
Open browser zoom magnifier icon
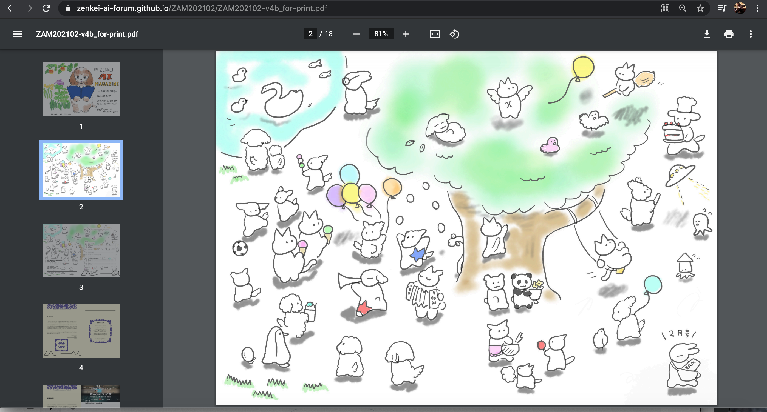(x=683, y=8)
